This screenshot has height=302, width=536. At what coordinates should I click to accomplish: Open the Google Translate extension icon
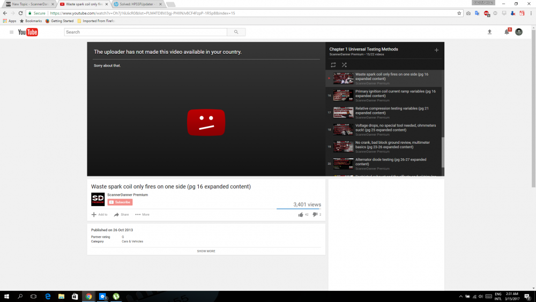(477, 13)
